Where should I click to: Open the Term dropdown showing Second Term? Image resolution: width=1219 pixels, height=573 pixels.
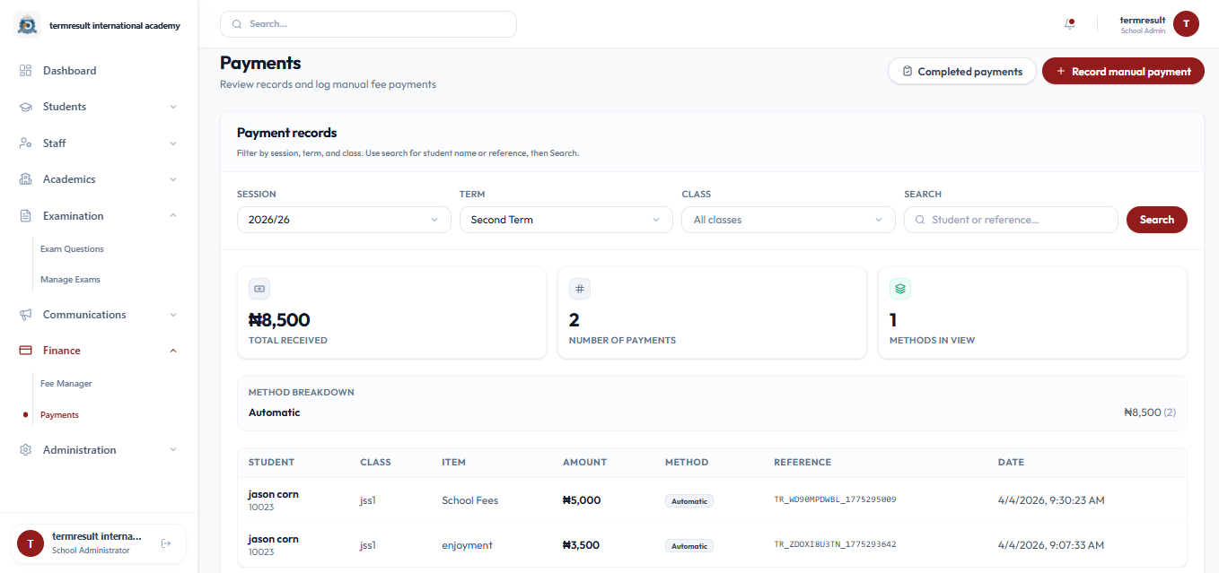click(566, 220)
